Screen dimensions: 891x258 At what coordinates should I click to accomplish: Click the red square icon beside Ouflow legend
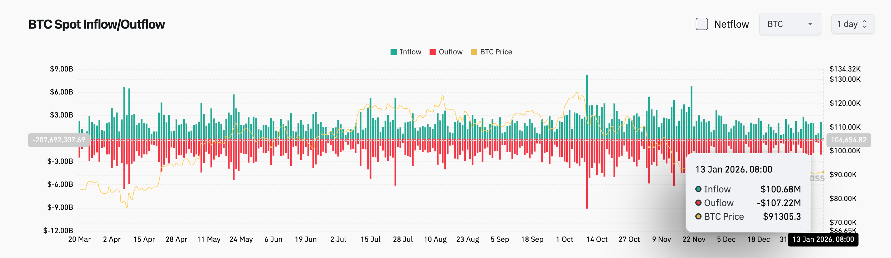tap(433, 52)
